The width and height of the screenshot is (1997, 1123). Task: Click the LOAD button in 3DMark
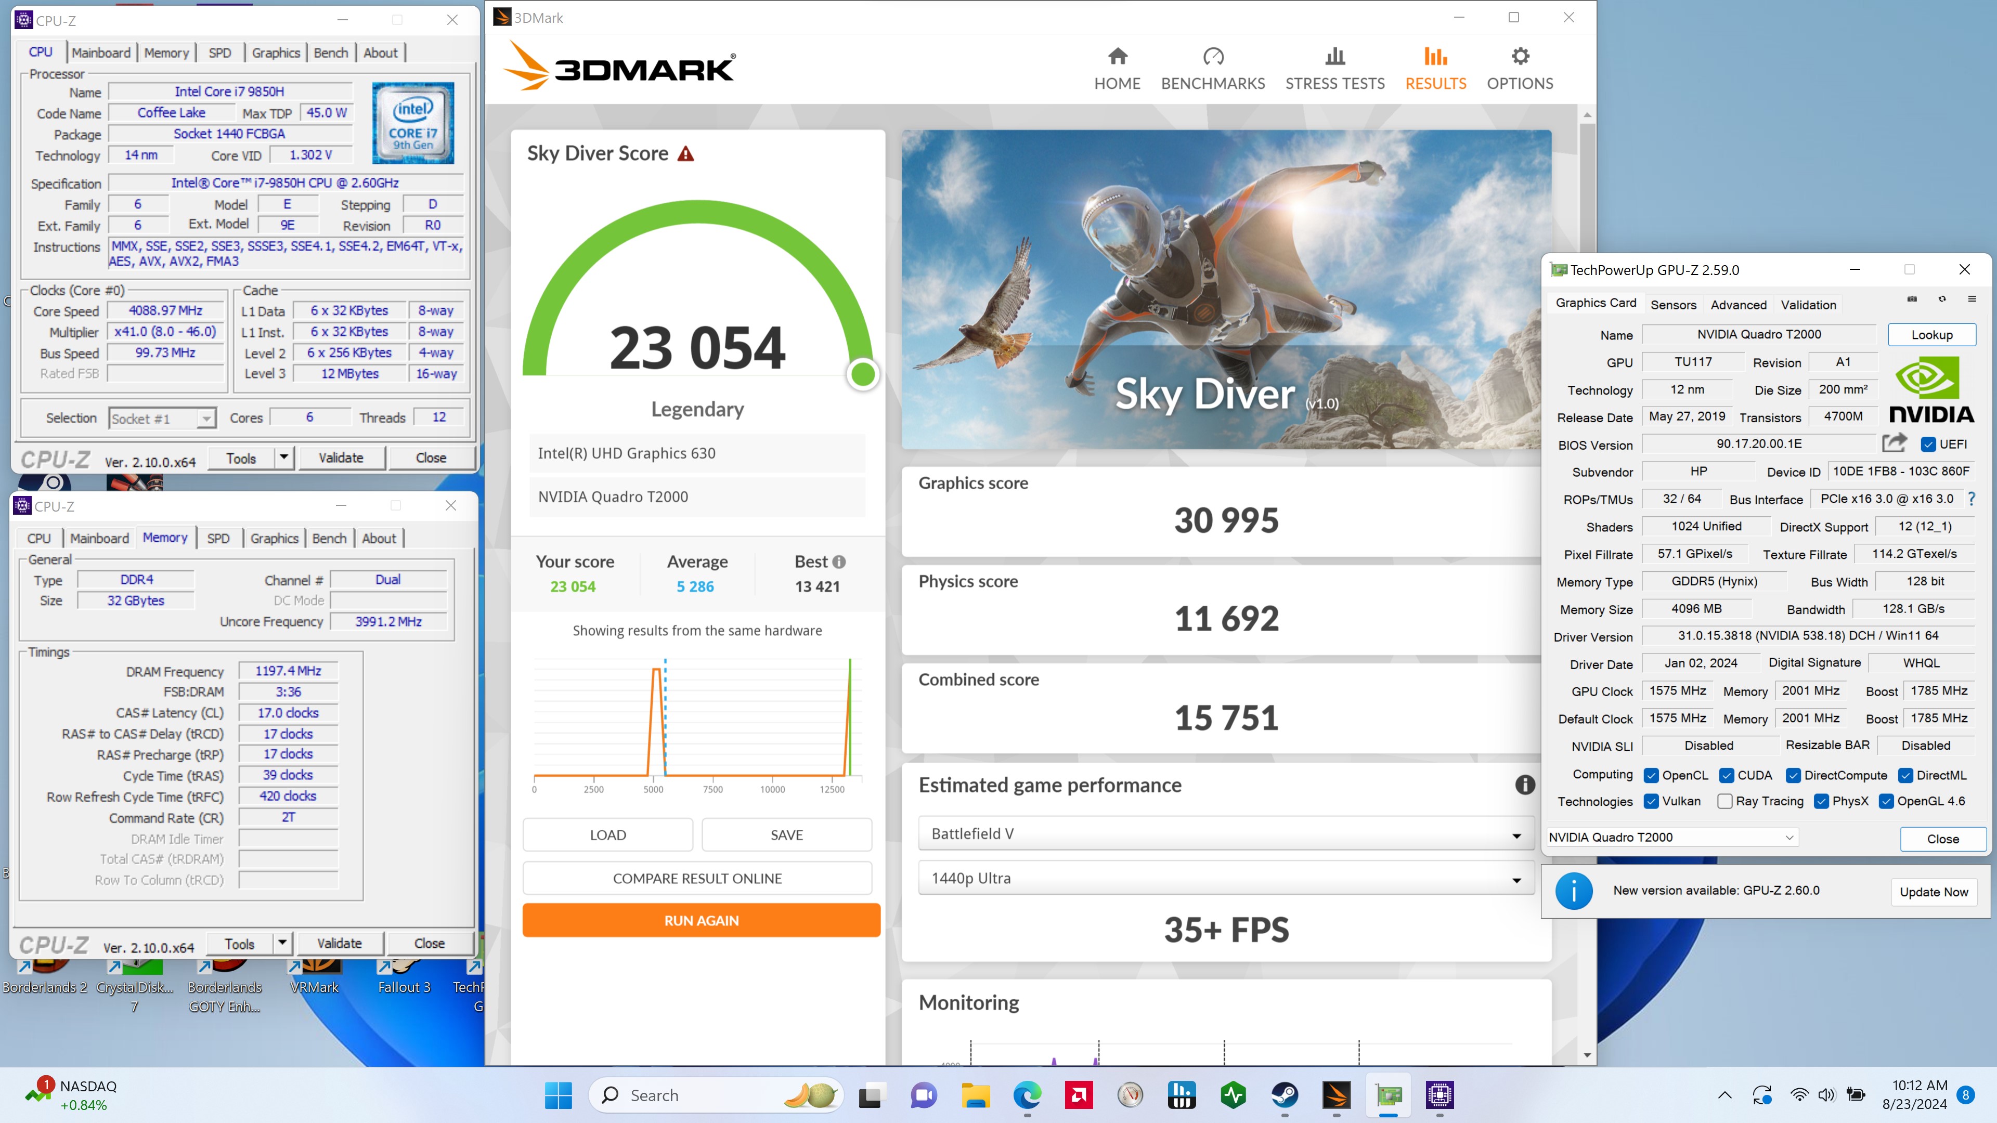coord(608,834)
